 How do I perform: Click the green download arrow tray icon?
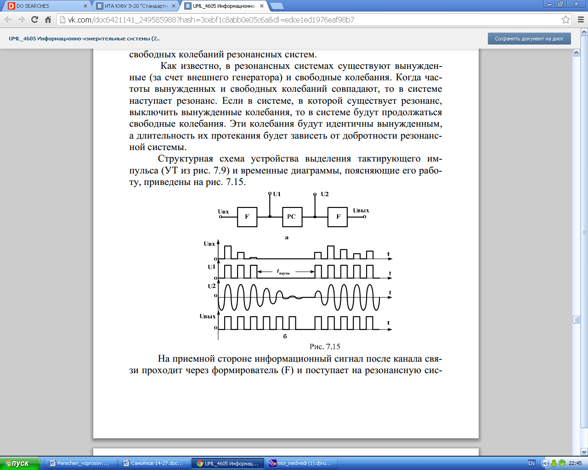[x=554, y=463]
